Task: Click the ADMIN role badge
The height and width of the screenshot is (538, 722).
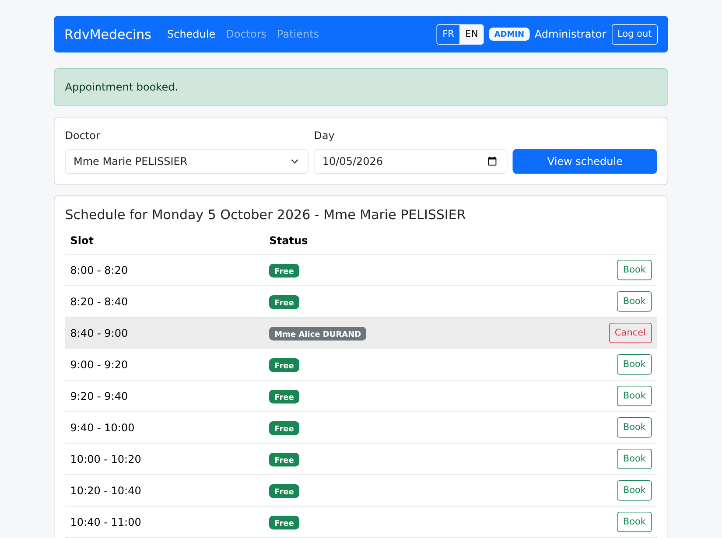Action: (509, 34)
